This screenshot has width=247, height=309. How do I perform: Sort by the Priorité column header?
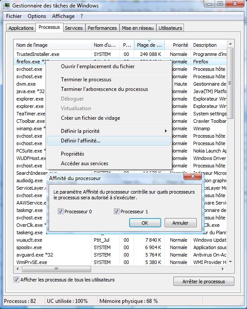[178, 45]
